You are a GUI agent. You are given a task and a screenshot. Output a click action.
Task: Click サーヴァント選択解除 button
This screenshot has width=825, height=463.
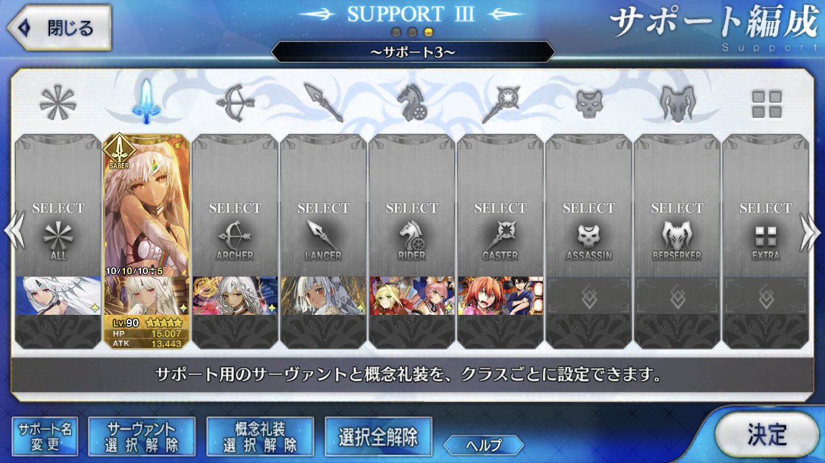(142, 436)
